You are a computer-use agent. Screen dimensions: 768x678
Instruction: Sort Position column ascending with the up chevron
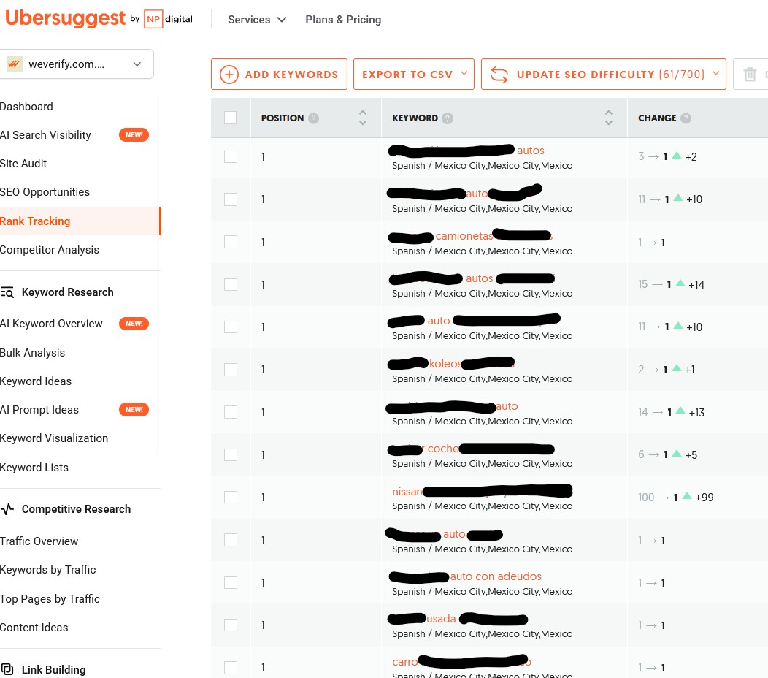(x=362, y=113)
